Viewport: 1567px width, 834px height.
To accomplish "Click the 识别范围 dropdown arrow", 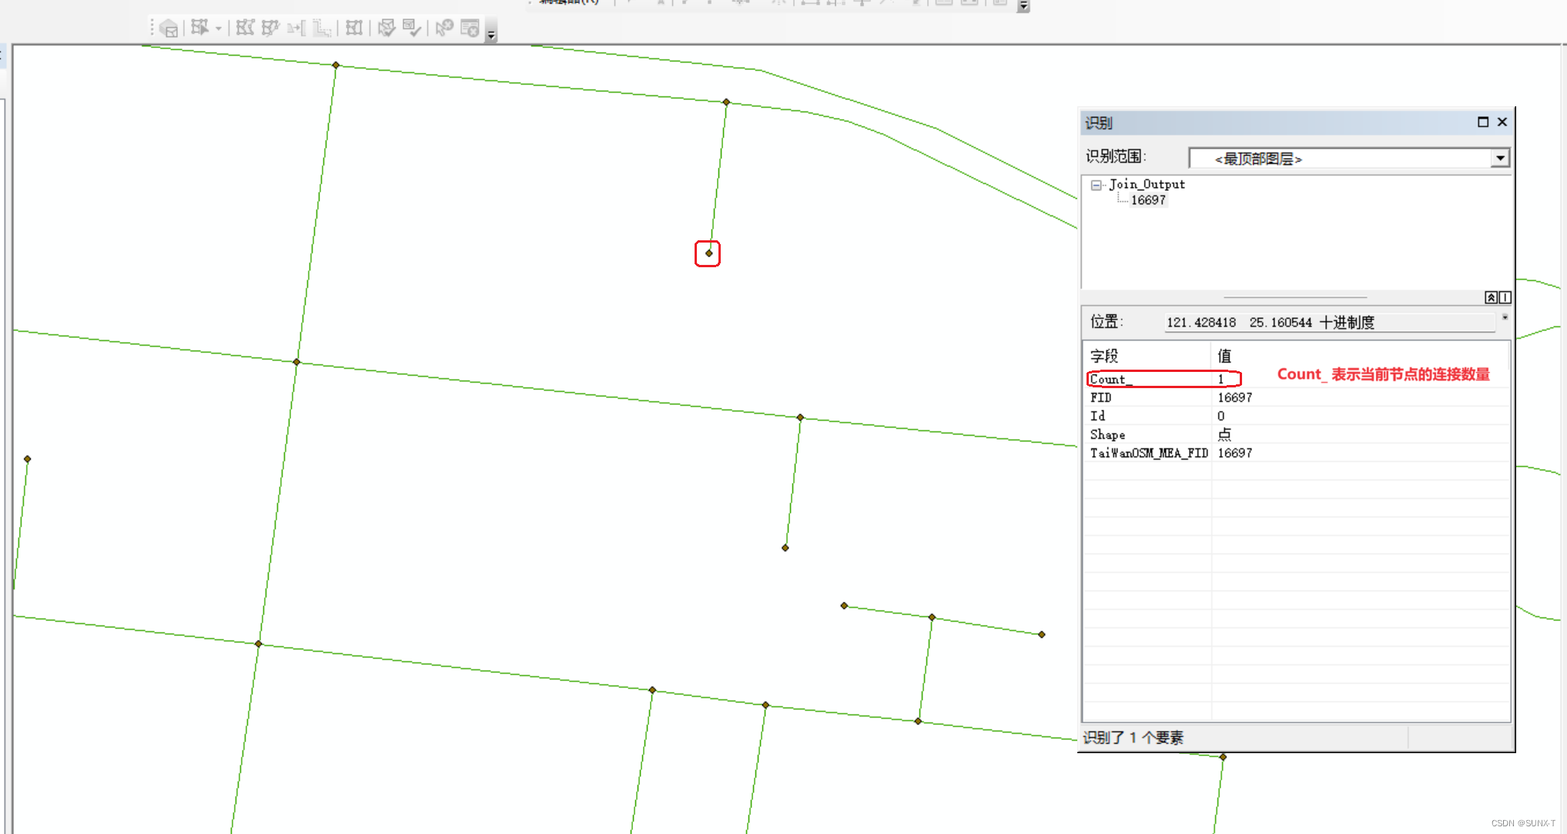I will pos(1500,158).
